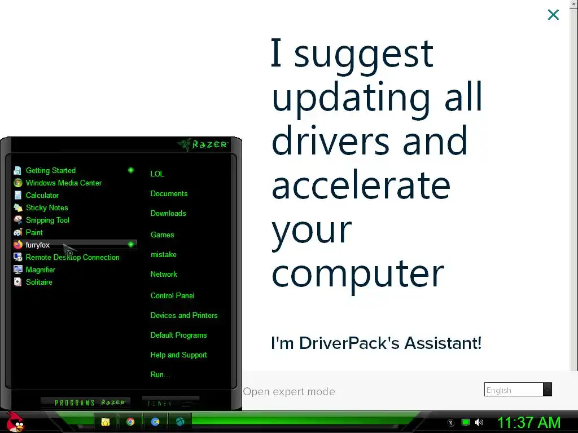Image resolution: width=578 pixels, height=433 pixels.
Task: Click the teal globe taskbar icon
Action: click(x=180, y=422)
